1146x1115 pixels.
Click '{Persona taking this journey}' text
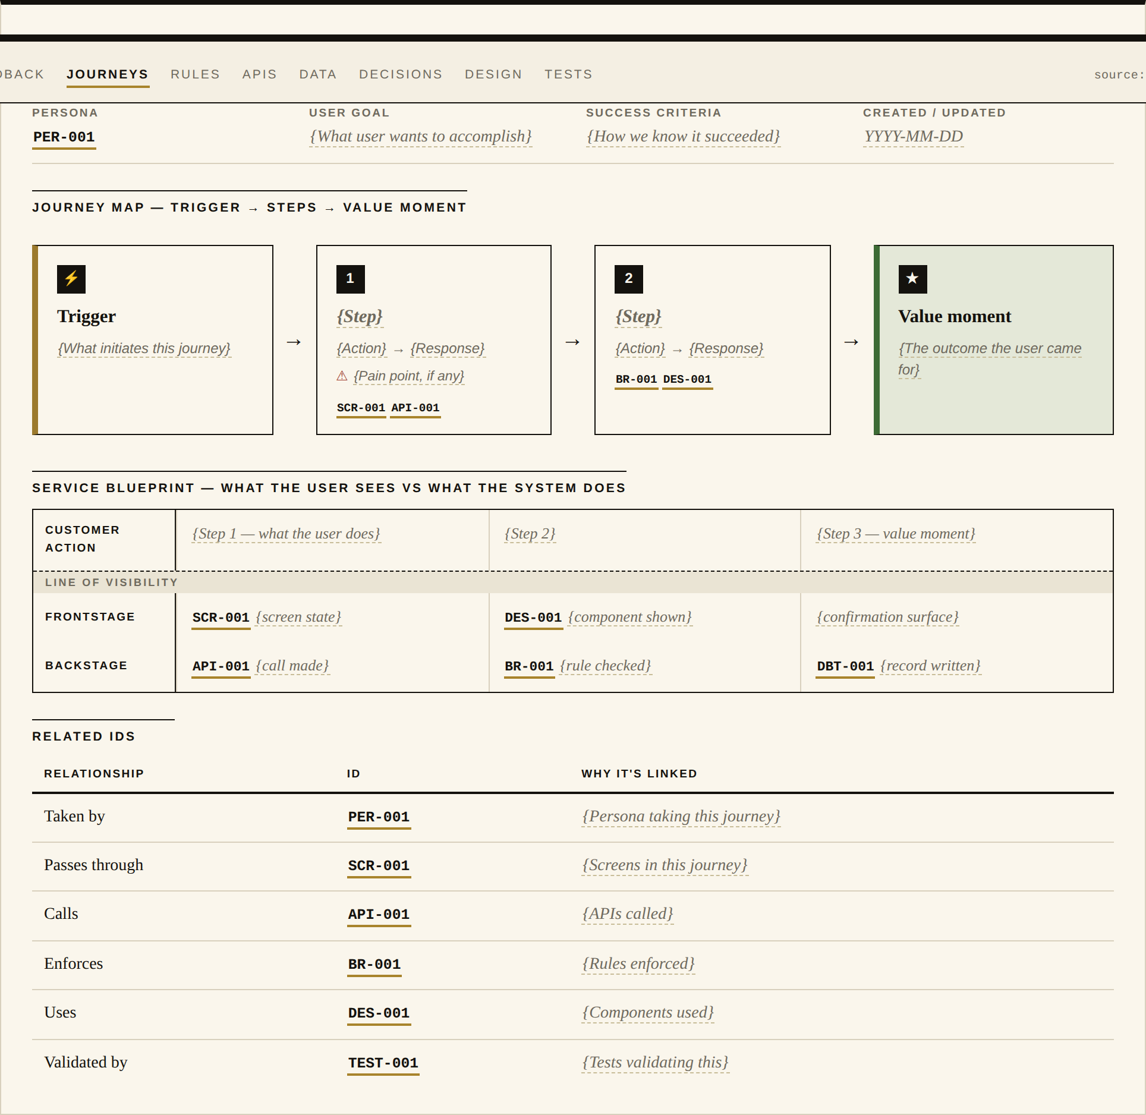click(681, 817)
